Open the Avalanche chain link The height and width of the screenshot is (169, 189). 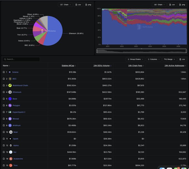(x=18, y=159)
